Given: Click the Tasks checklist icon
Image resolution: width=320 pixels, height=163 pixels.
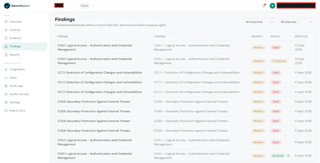Looking at the screenshot, I should coord(6,78).
